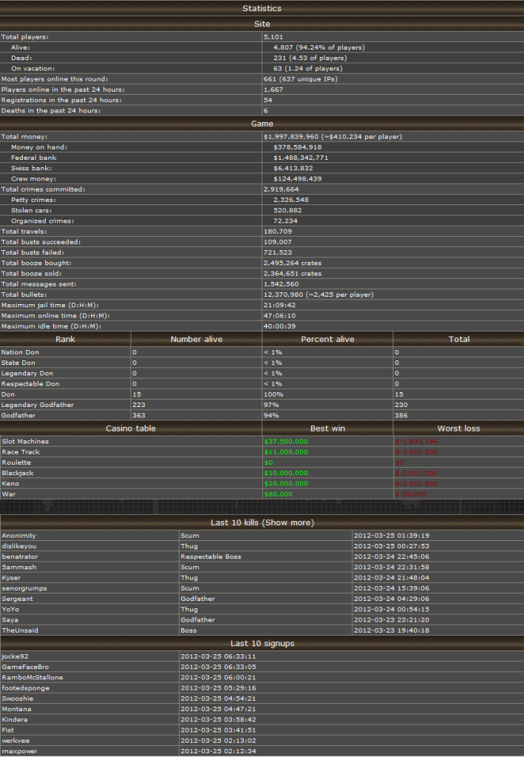Select player Sammash in kills
Screen dimensions: 524x757
(18, 568)
